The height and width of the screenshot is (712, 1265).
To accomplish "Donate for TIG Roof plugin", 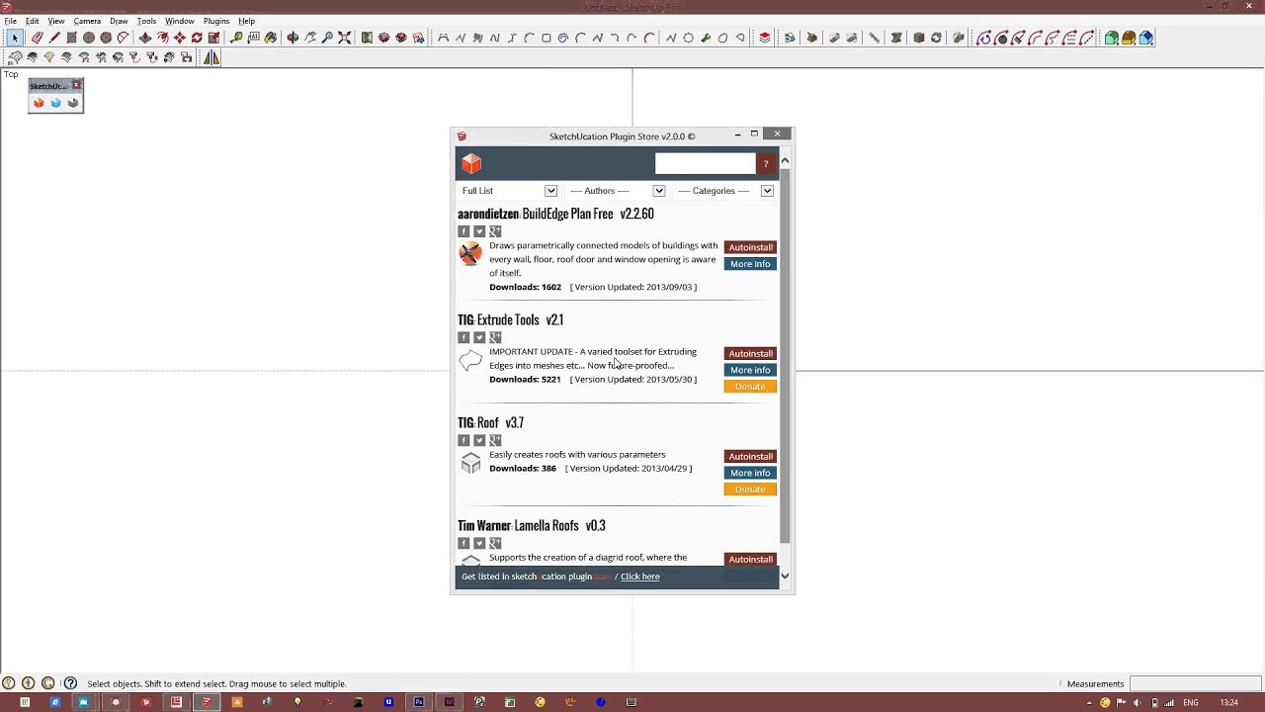I will click(x=750, y=489).
